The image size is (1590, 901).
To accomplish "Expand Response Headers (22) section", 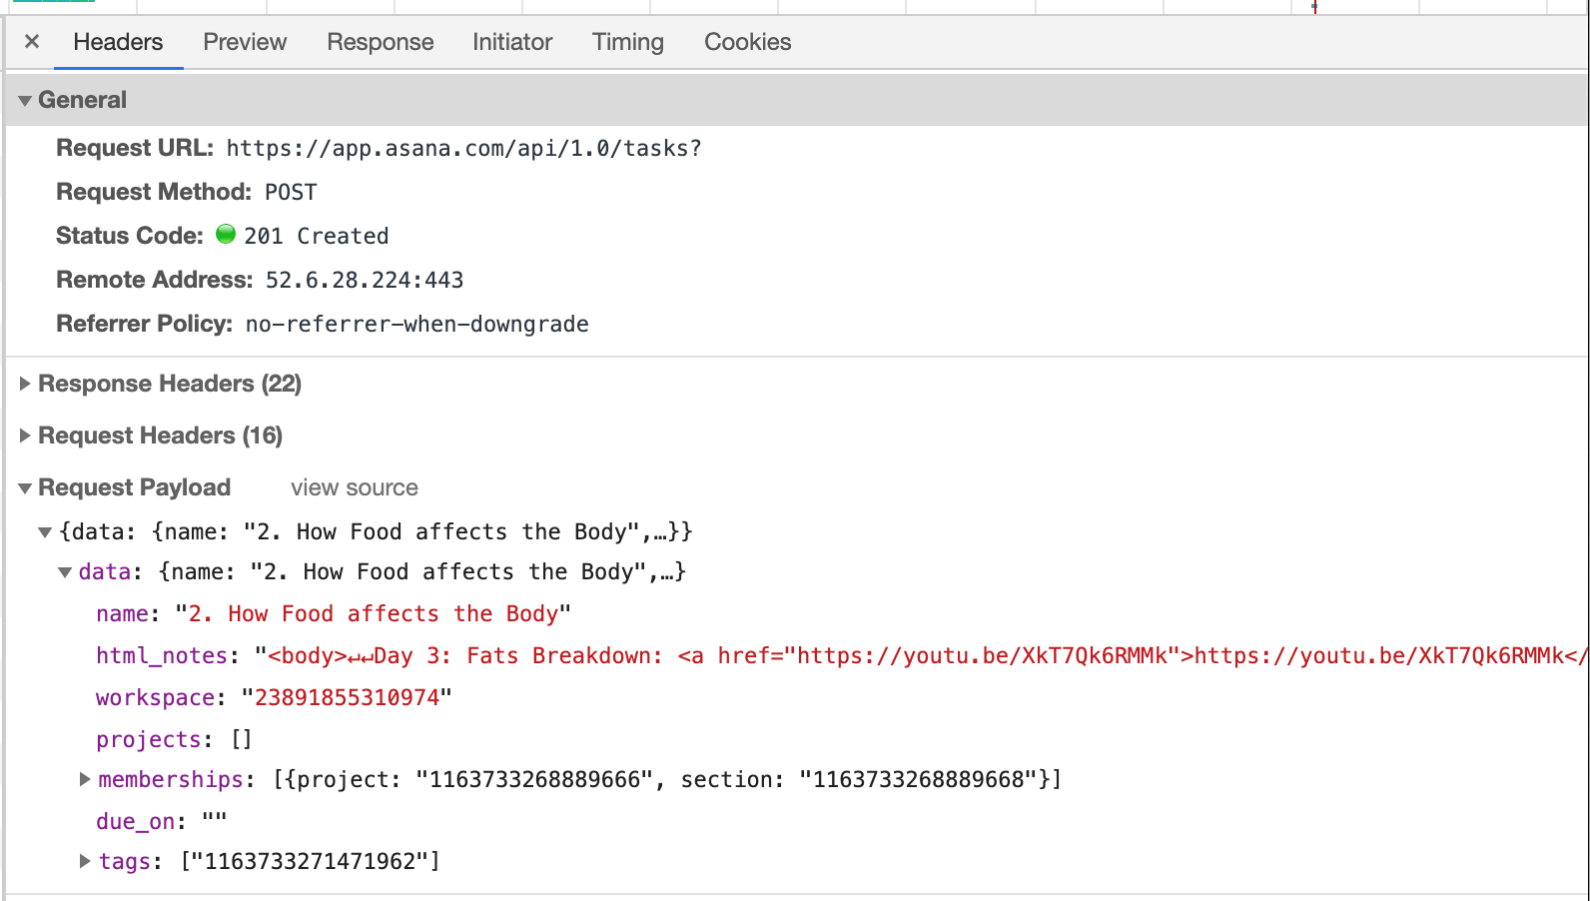I will [25, 384].
